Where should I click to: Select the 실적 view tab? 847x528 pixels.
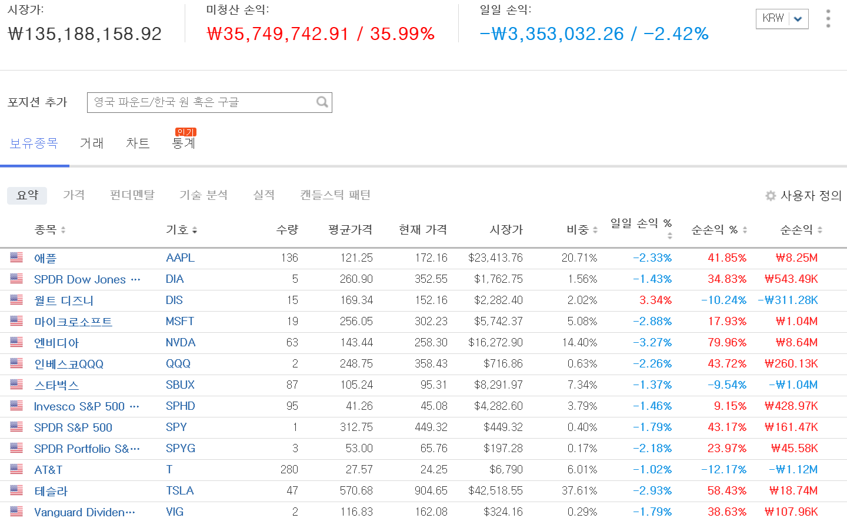(264, 195)
